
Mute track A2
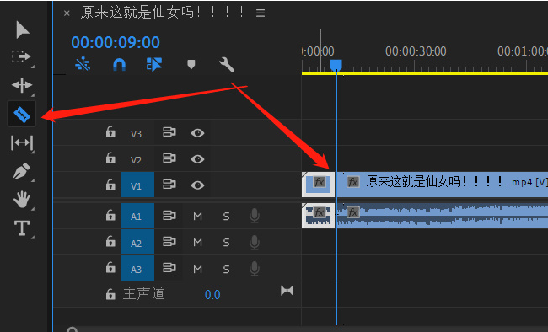[198, 242]
